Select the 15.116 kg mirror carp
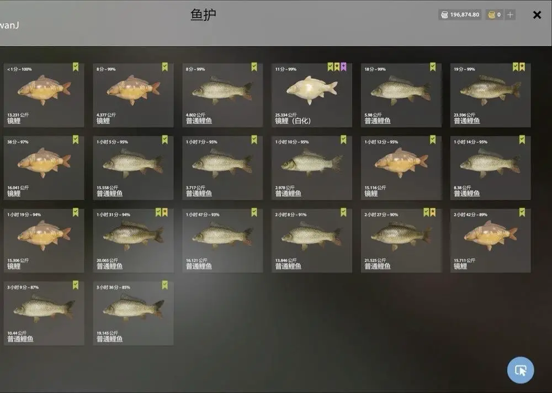 401,168
